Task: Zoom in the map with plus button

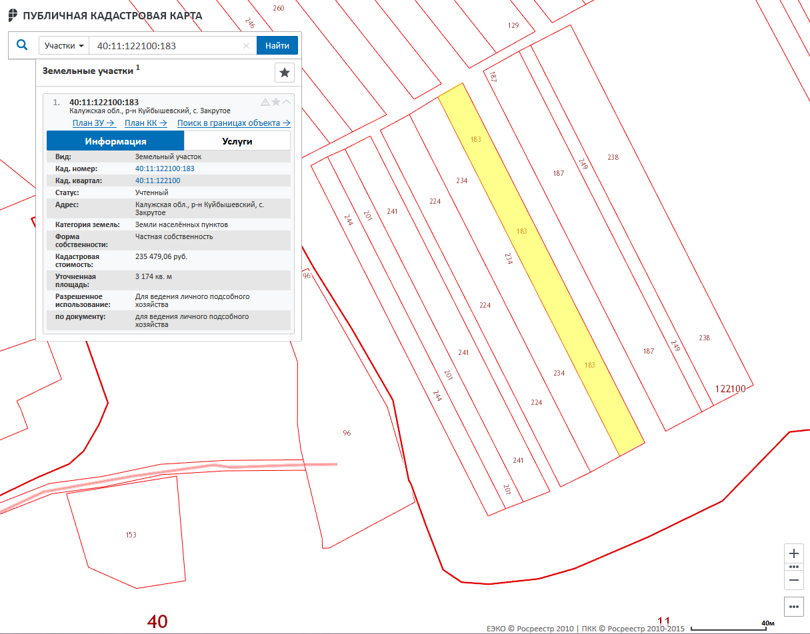Action: coord(793,554)
